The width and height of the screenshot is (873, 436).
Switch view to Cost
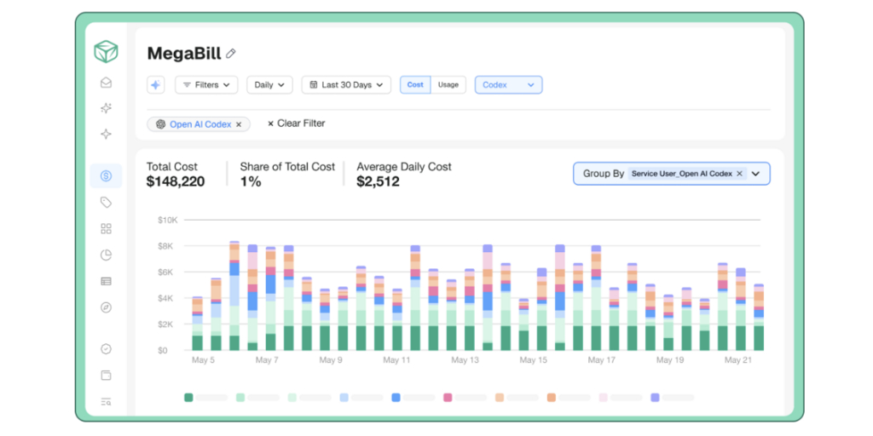pyautogui.click(x=415, y=85)
